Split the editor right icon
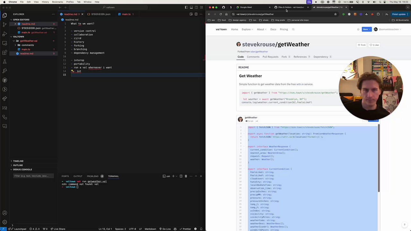 (x=196, y=14)
